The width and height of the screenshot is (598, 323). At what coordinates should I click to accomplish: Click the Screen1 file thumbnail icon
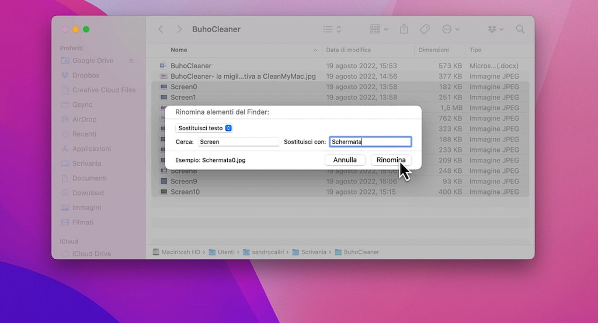pyautogui.click(x=164, y=97)
